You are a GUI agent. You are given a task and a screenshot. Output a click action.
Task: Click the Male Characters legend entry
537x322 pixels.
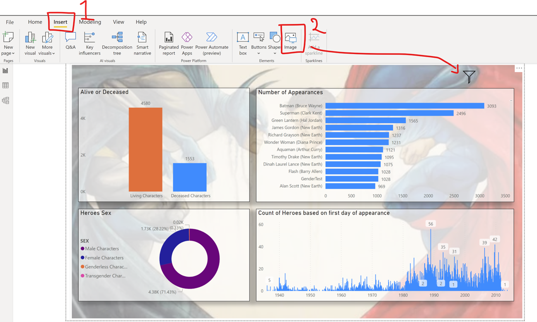click(x=100, y=249)
